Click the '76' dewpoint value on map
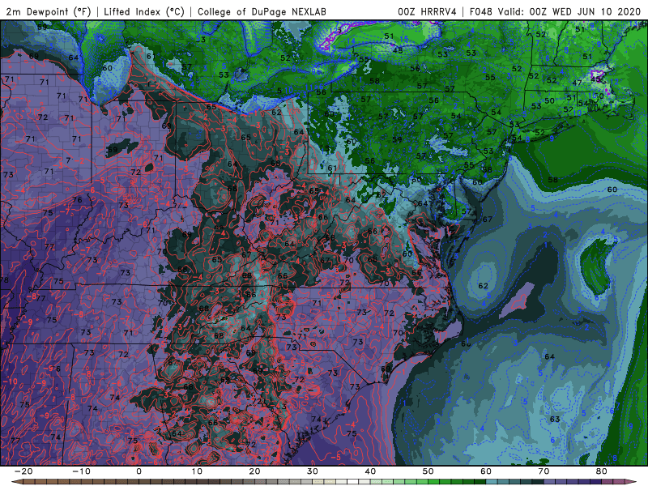This screenshot has width=648, height=486. (77, 200)
